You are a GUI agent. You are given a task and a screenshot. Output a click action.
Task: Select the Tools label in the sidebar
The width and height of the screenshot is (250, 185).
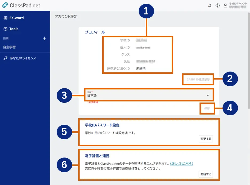[14, 29]
